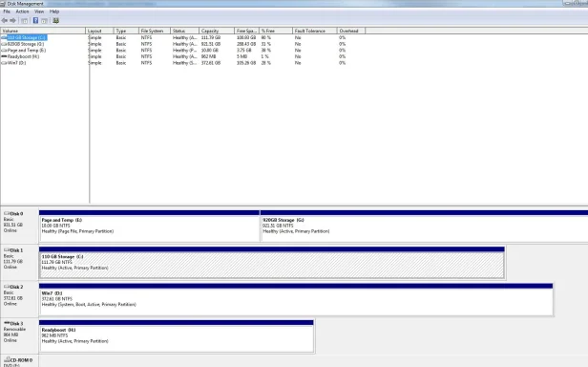588x367 pixels.
Task: Click the CD-ROM 0 label panel
Action: click(x=19, y=361)
